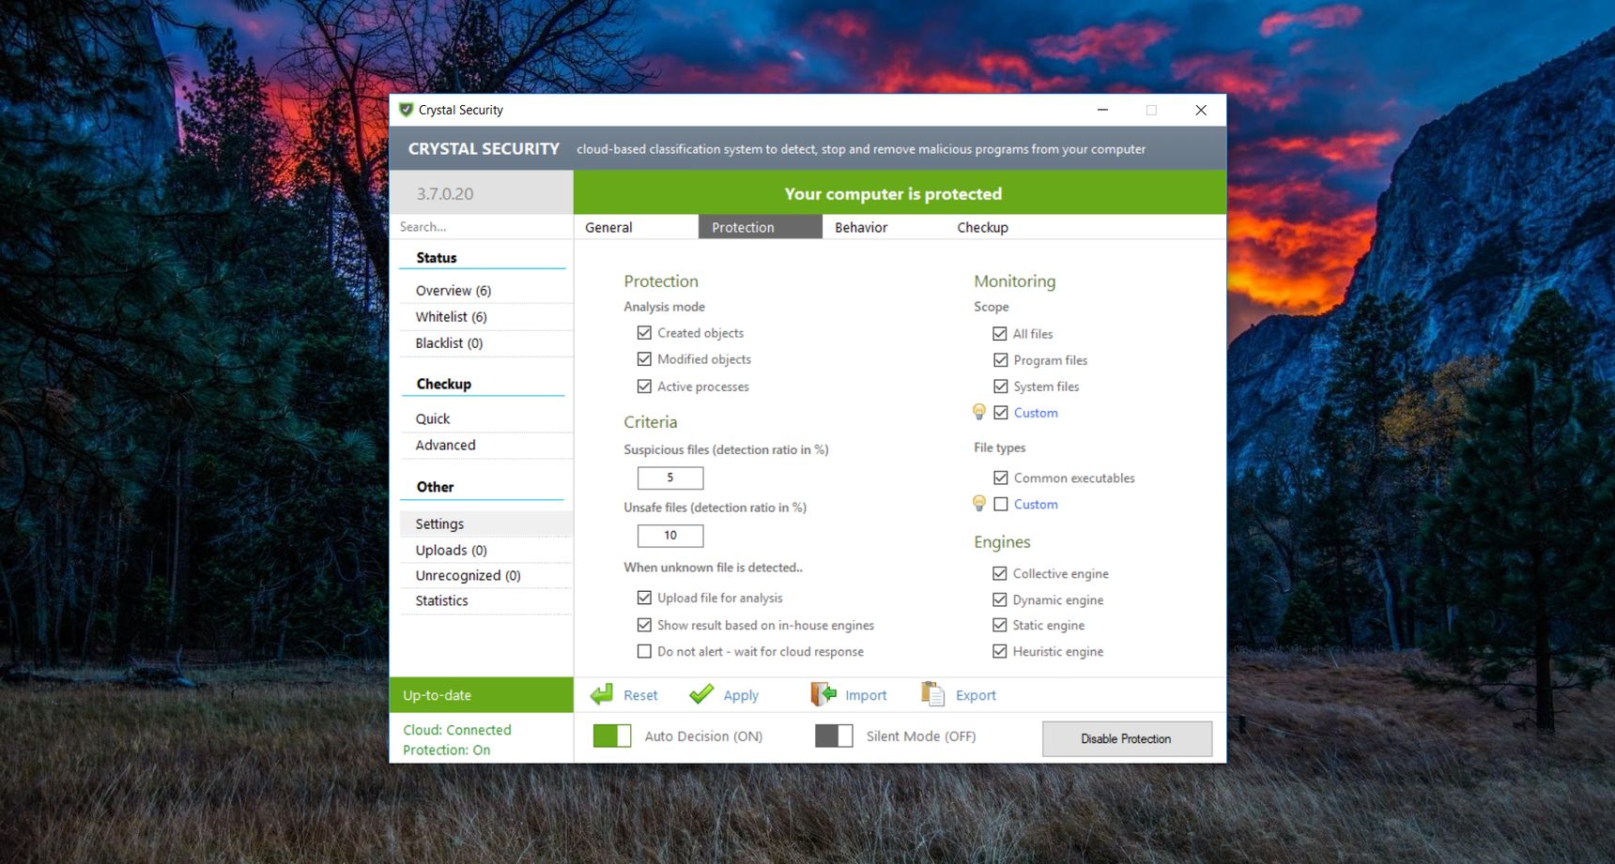Open the File types Custom link

pyautogui.click(x=1036, y=504)
